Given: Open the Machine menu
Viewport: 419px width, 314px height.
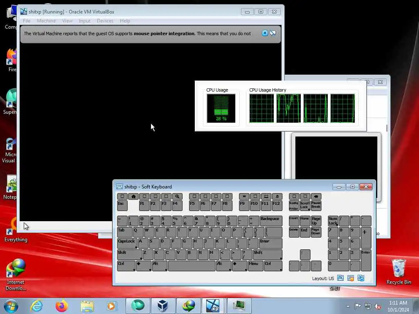Looking at the screenshot, I should (46, 21).
